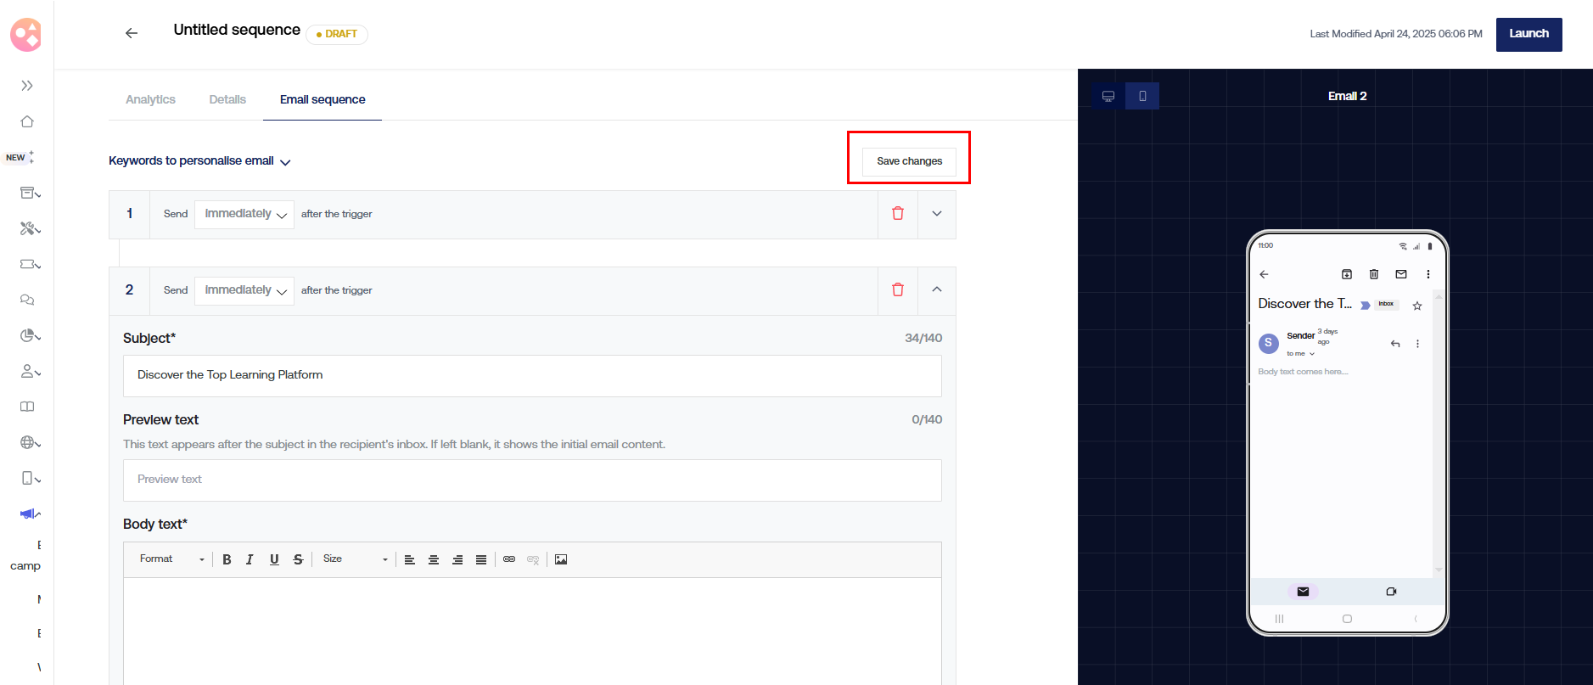The image size is (1593, 685).
Task: Delete email step 1 with trash icon
Action: point(898,214)
